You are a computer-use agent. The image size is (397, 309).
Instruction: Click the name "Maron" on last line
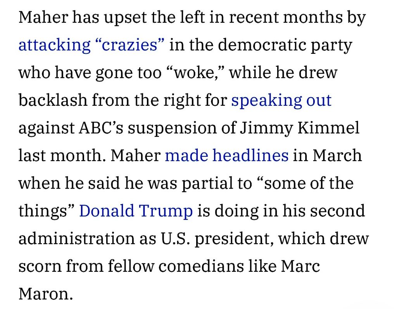coord(45,294)
